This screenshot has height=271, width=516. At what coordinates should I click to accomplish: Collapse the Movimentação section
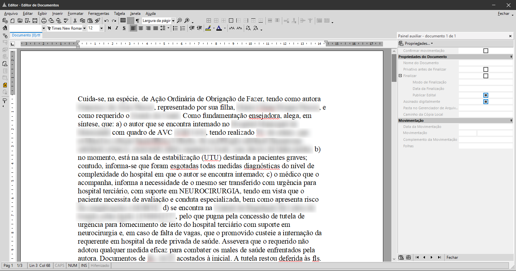511,121
